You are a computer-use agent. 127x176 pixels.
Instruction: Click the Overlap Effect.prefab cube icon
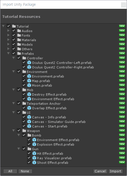pos(29,108)
